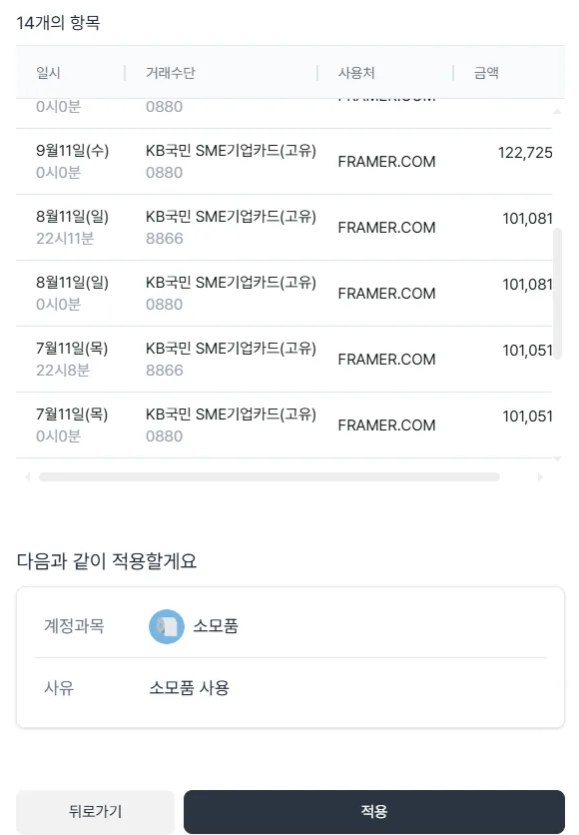The image size is (579, 835).
Task: Select the 9월11일(수) 122,725 transaction row
Action: [x=284, y=162]
